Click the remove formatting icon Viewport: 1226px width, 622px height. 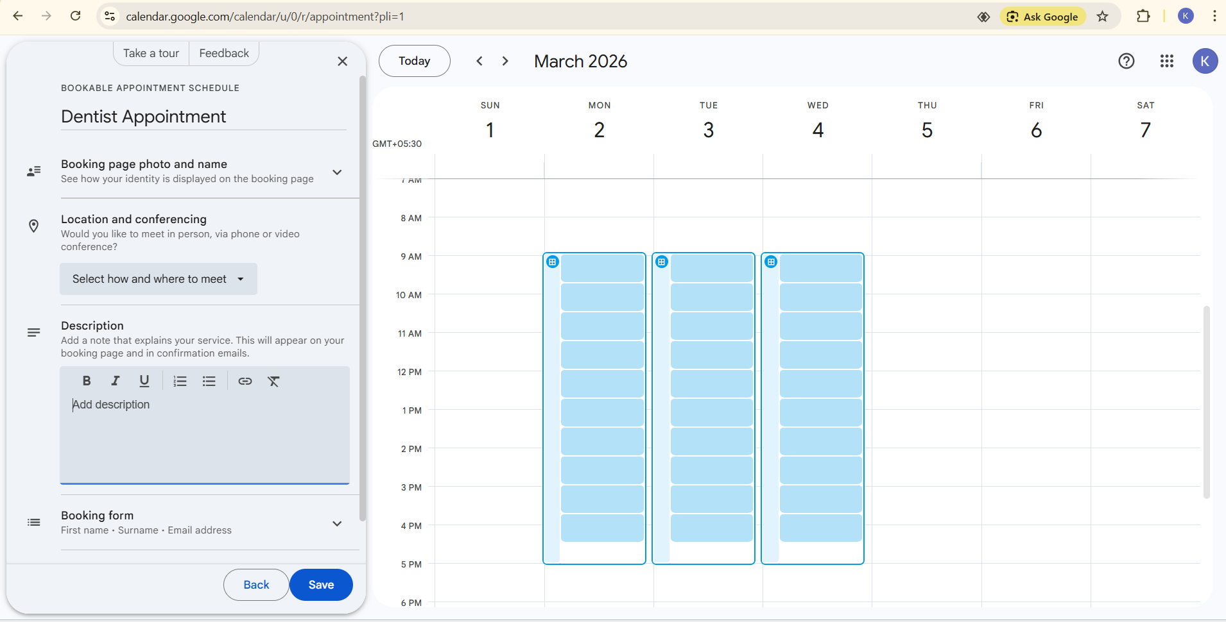click(274, 381)
